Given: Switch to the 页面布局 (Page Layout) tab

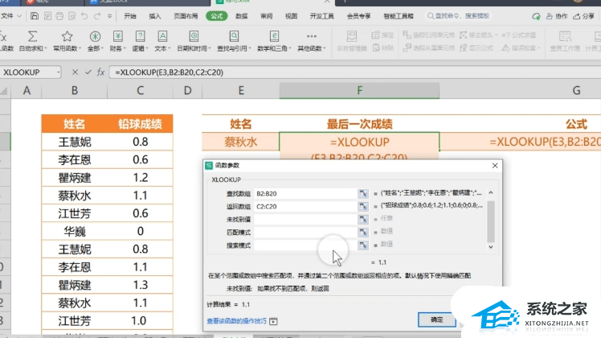Looking at the screenshot, I should point(186,16).
